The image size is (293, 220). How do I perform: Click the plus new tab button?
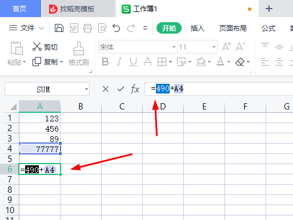(269, 9)
